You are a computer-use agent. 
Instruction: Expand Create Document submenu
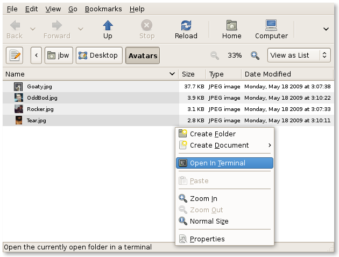[x=225, y=145]
